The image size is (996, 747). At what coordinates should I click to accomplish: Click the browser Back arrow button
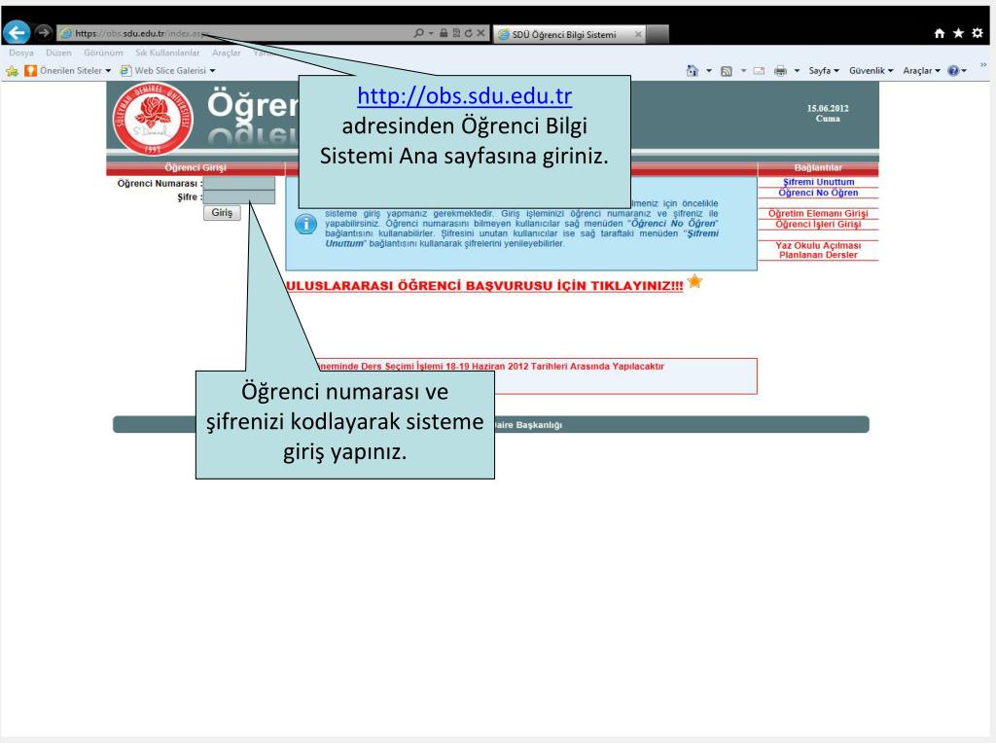[x=18, y=36]
